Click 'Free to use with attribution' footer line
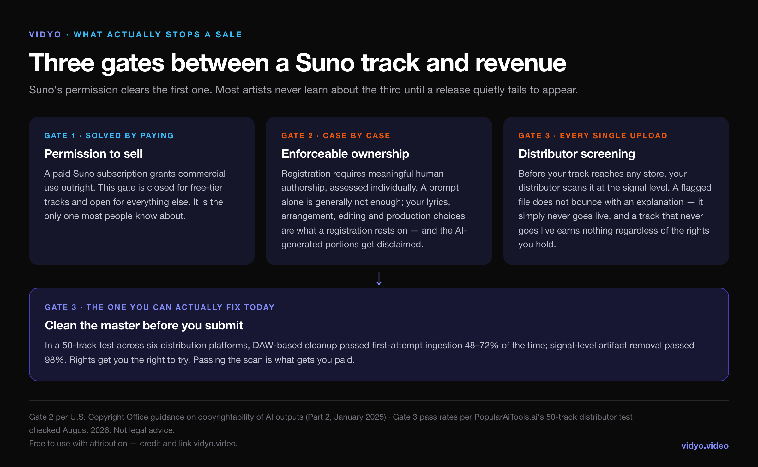This screenshot has height=467, width=758. tap(133, 443)
